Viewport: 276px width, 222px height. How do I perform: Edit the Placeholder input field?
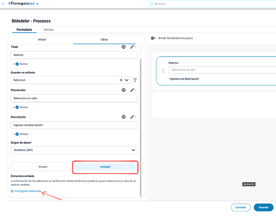click(x=74, y=98)
